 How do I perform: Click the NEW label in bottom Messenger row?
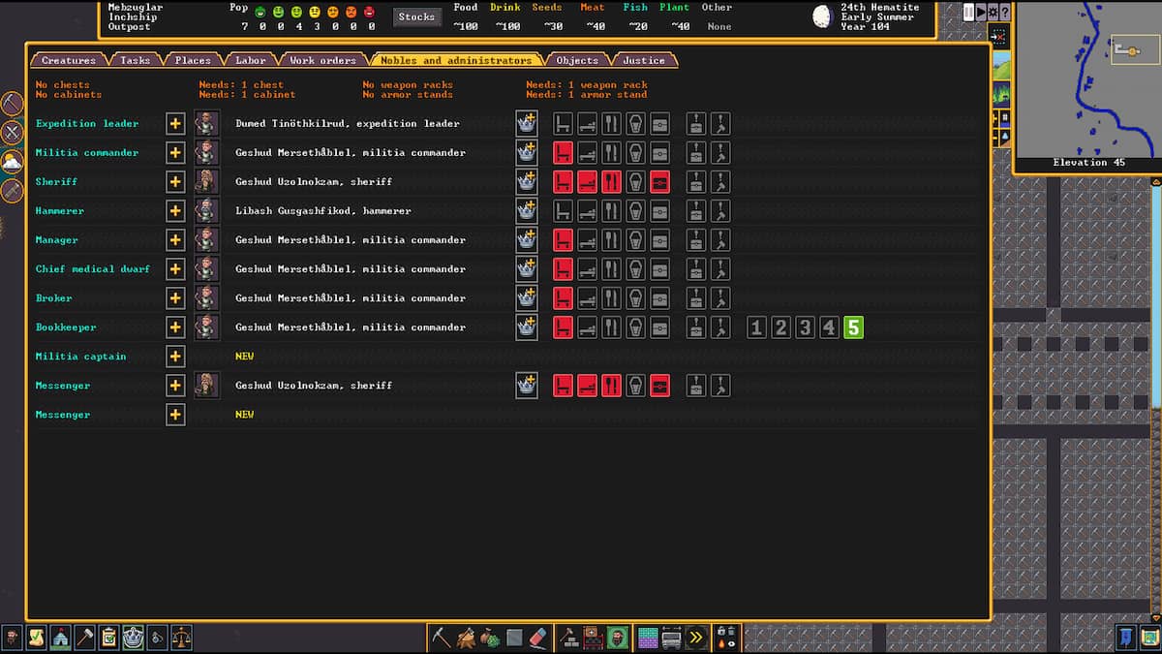point(244,415)
